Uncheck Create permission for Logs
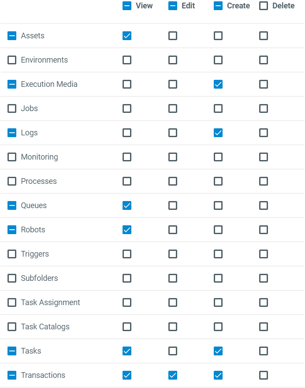Image resolution: width=305 pixels, height=388 pixels. click(x=218, y=133)
